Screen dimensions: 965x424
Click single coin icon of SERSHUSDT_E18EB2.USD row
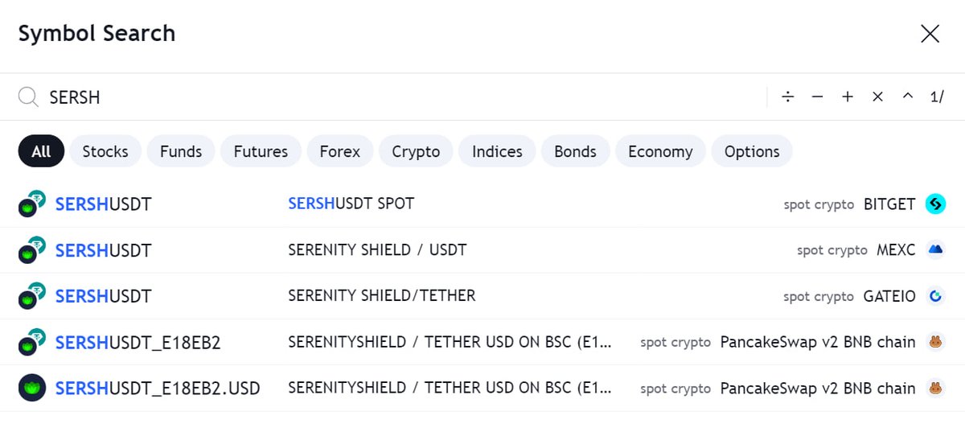32,389
